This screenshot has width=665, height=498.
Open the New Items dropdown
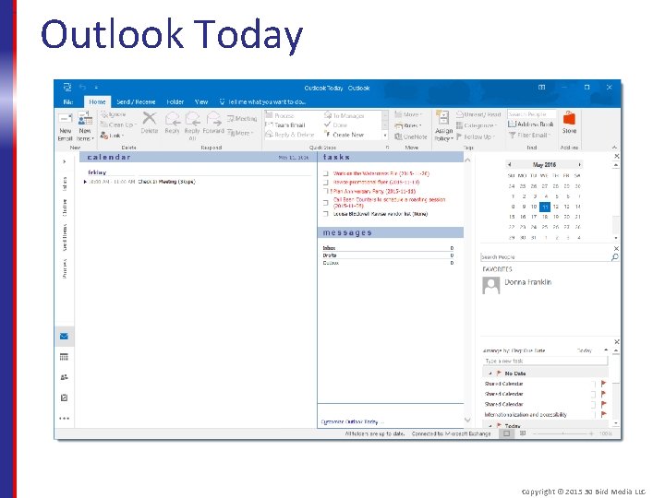point(85,126)
